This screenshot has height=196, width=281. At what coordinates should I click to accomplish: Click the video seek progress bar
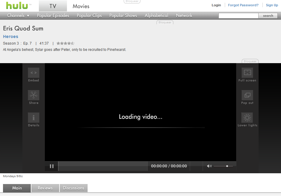[103, 166]
